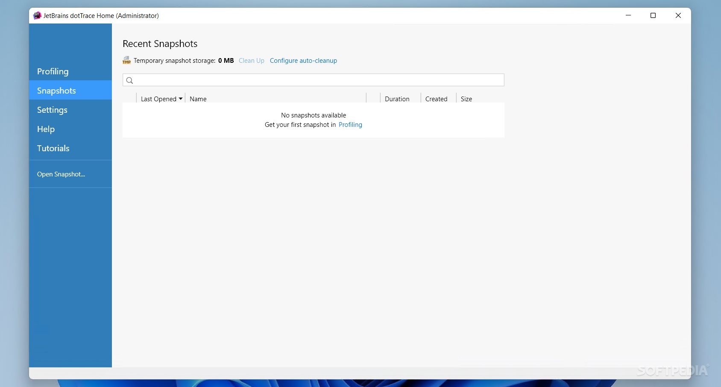Screen dimensions: 721x387
Task: Open Configure auto-cleanup link
Action: tap(303, 61)
